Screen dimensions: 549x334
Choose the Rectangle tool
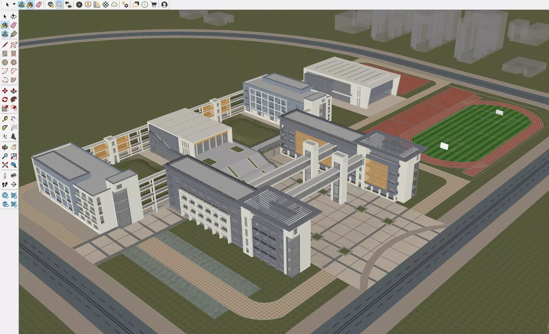point(5,54)
